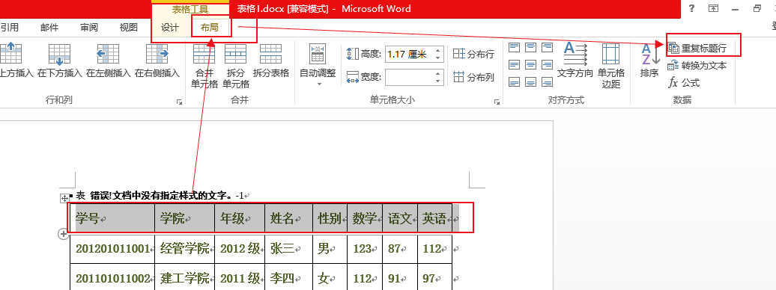Align cell text middle left
Image resolution: width=776 pixels, height=290 pixels.
tap(515, 65)
